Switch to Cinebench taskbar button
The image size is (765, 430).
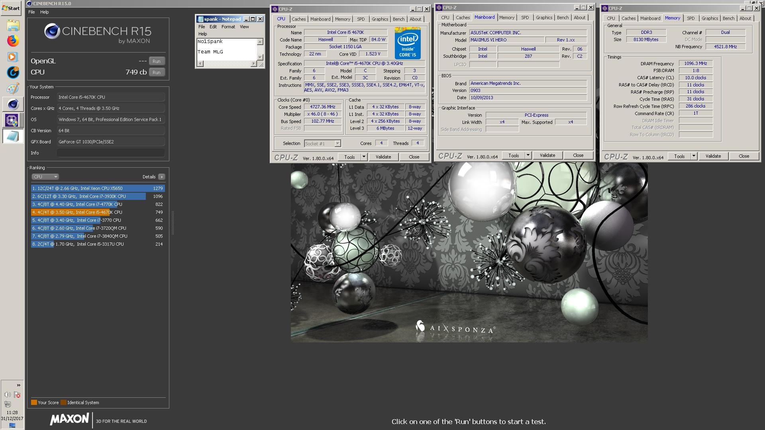(13, 104)
